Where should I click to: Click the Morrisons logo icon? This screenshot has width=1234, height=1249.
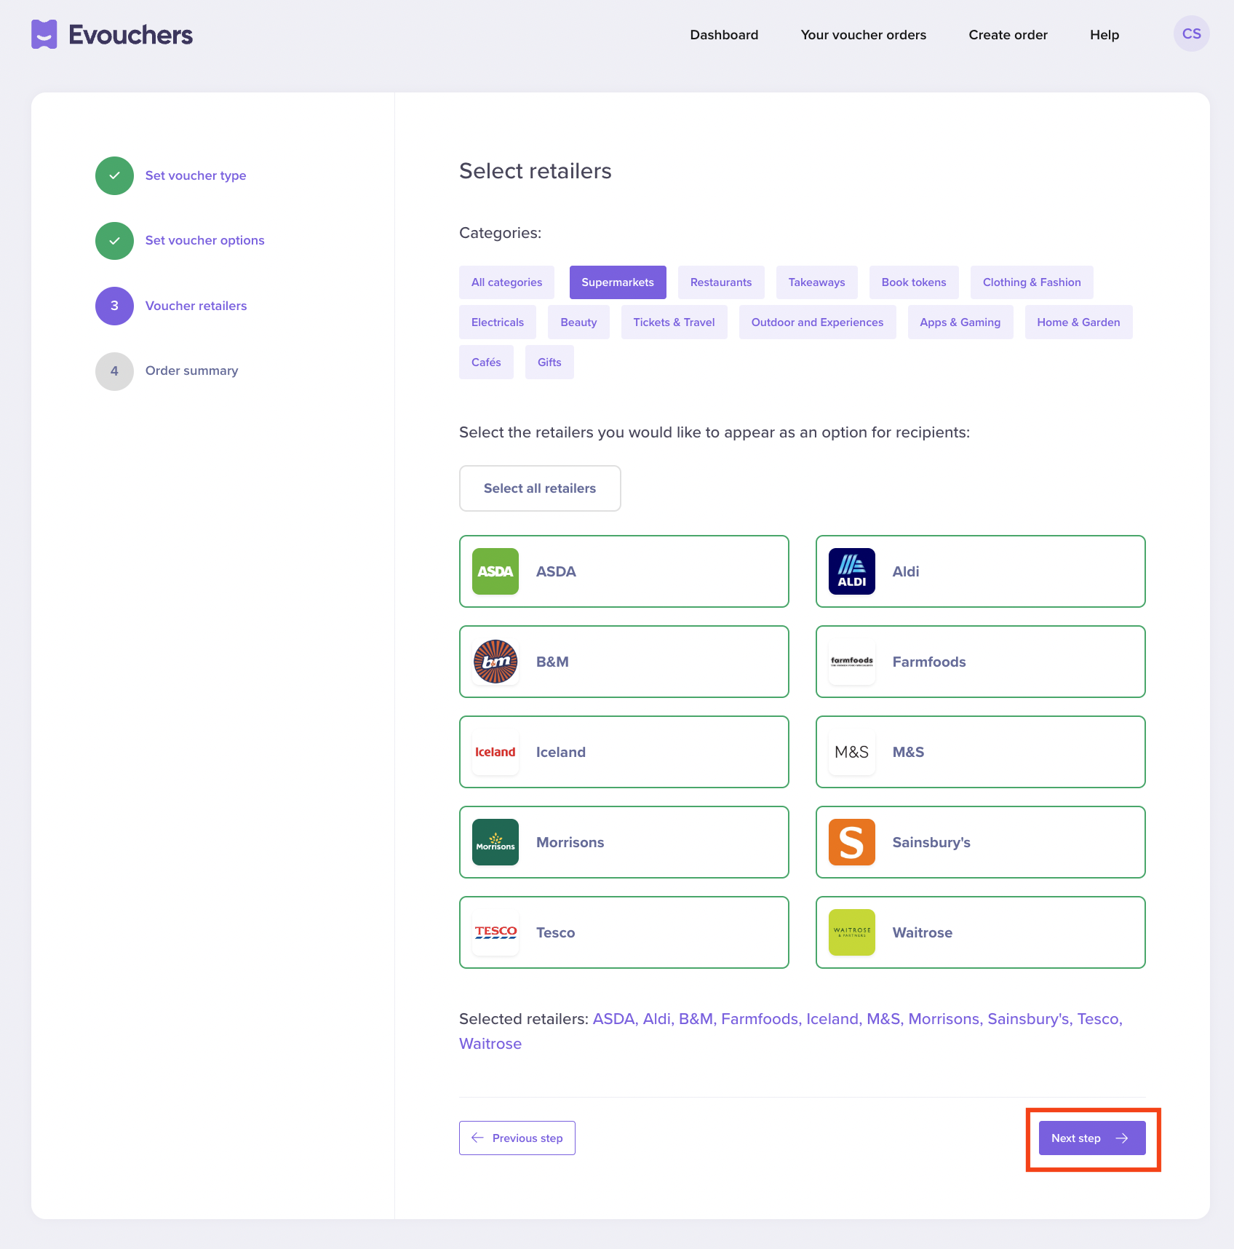pyautogui.click(x=495, y=842)
